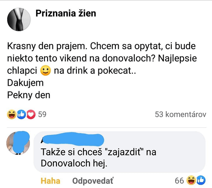Screen dimensions: 212x188
Task: Click the blue like icon beside 59
Action: click(21, 114)
